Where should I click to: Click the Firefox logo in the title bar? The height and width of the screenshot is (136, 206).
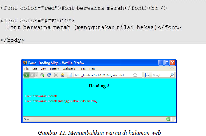(x=25, y=62)
